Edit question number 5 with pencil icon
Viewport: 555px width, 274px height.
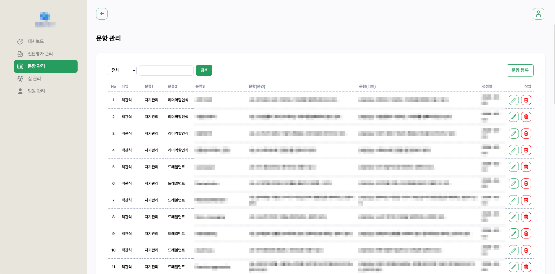(514, 167)
